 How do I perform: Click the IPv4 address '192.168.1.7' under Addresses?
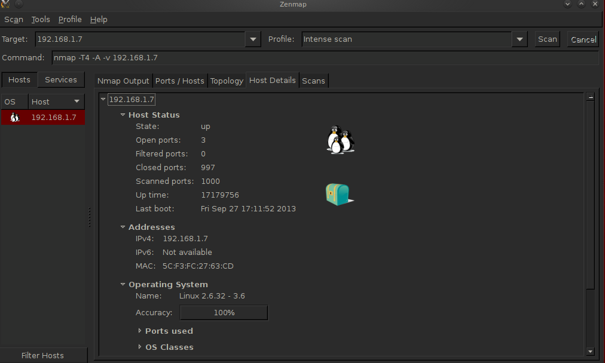click(x=185, y=239)
